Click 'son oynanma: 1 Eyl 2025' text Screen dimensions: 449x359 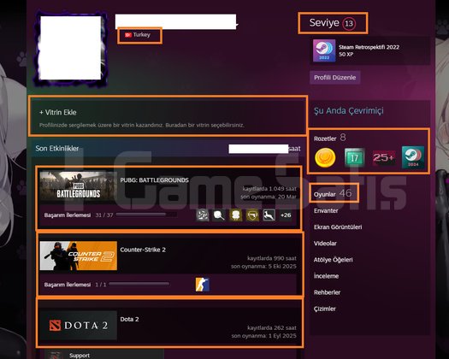point(263,336)
